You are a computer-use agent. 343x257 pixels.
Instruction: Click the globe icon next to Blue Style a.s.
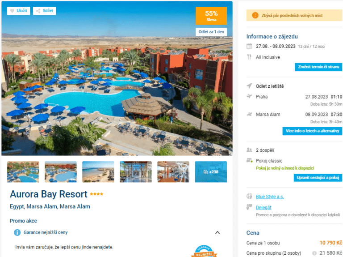click(249, 196)
